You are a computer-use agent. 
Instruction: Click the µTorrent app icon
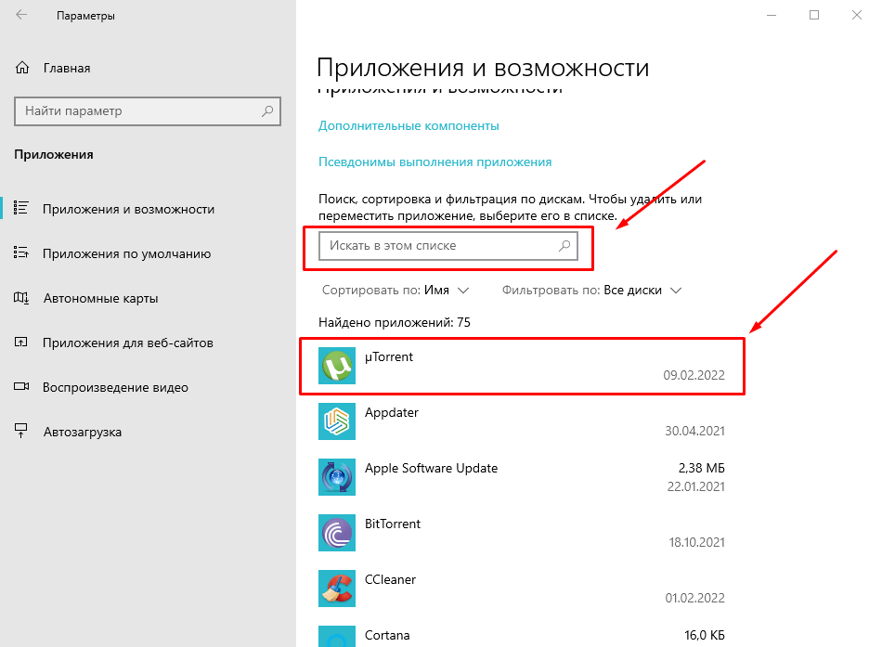tap(336, 366)
